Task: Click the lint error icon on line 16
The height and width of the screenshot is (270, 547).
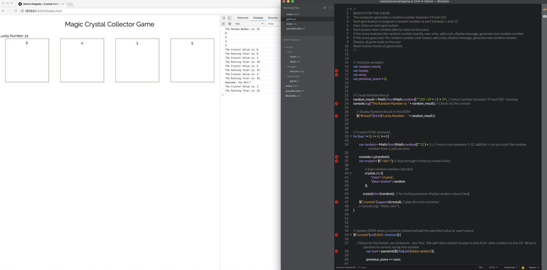Action: coord(337,71)
